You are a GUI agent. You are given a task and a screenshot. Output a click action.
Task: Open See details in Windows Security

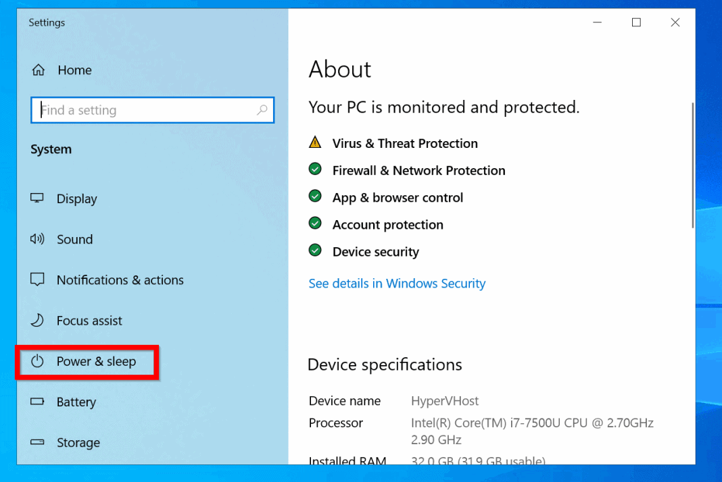tap(397, 283)
